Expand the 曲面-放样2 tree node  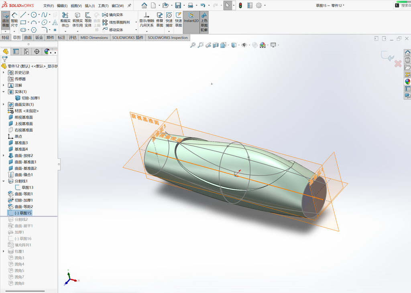point(3,156)
